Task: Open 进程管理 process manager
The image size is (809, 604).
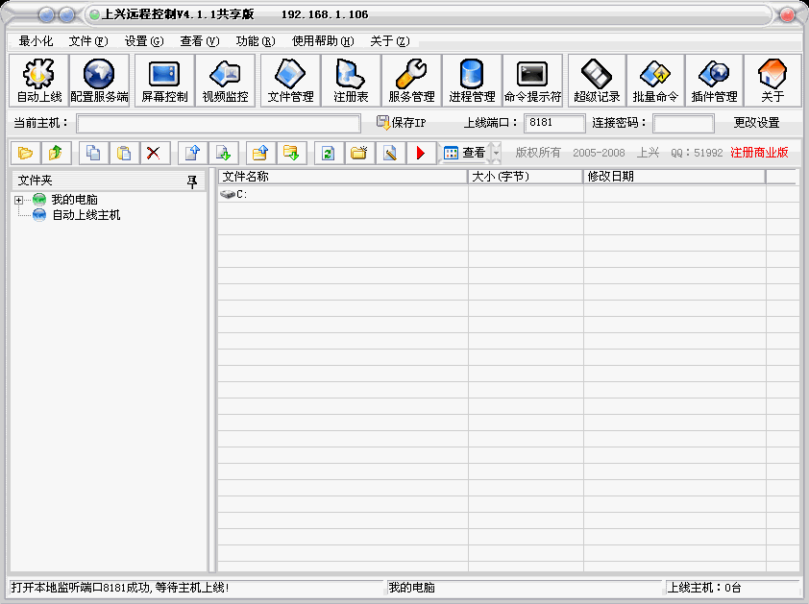Action: (472, 81)
